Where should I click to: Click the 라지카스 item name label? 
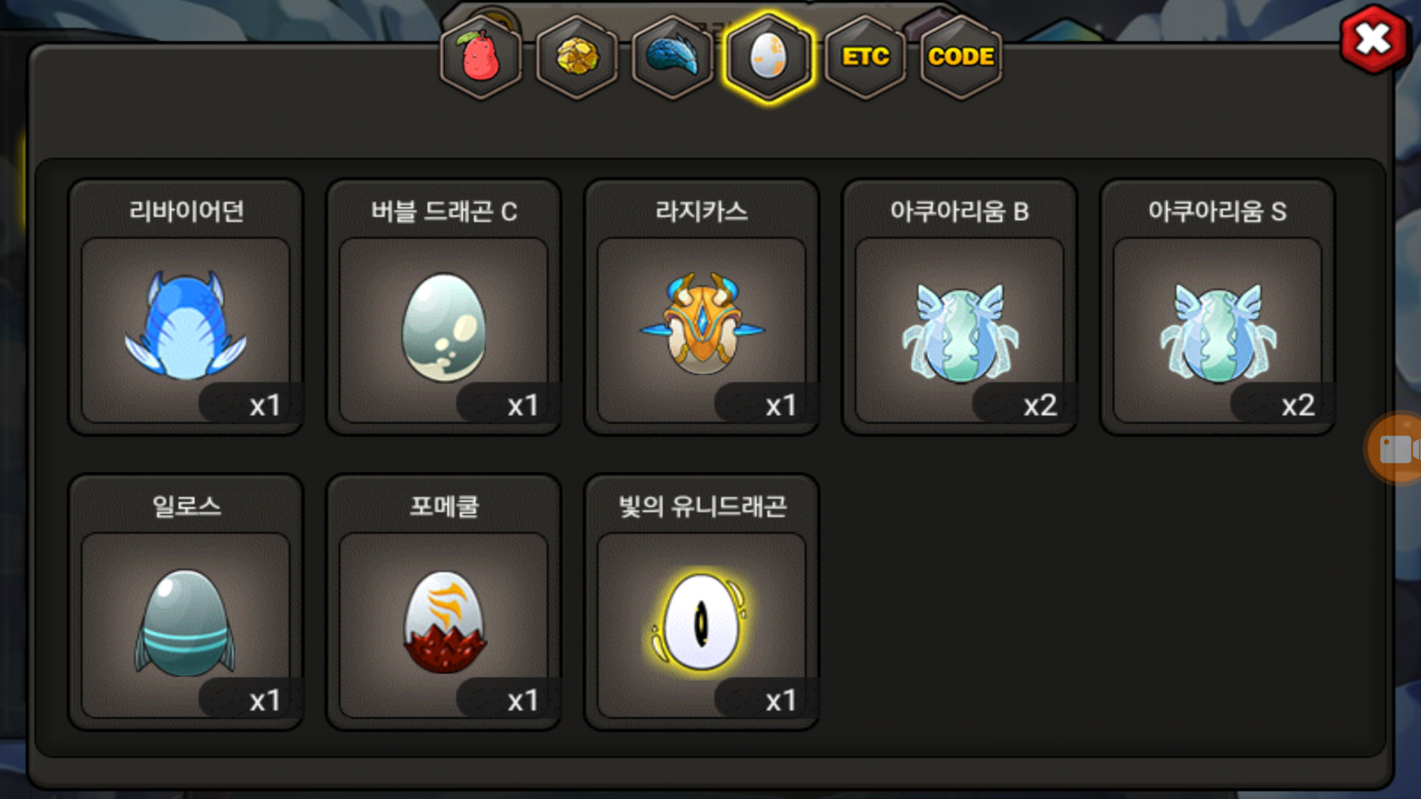pos(702,211)
